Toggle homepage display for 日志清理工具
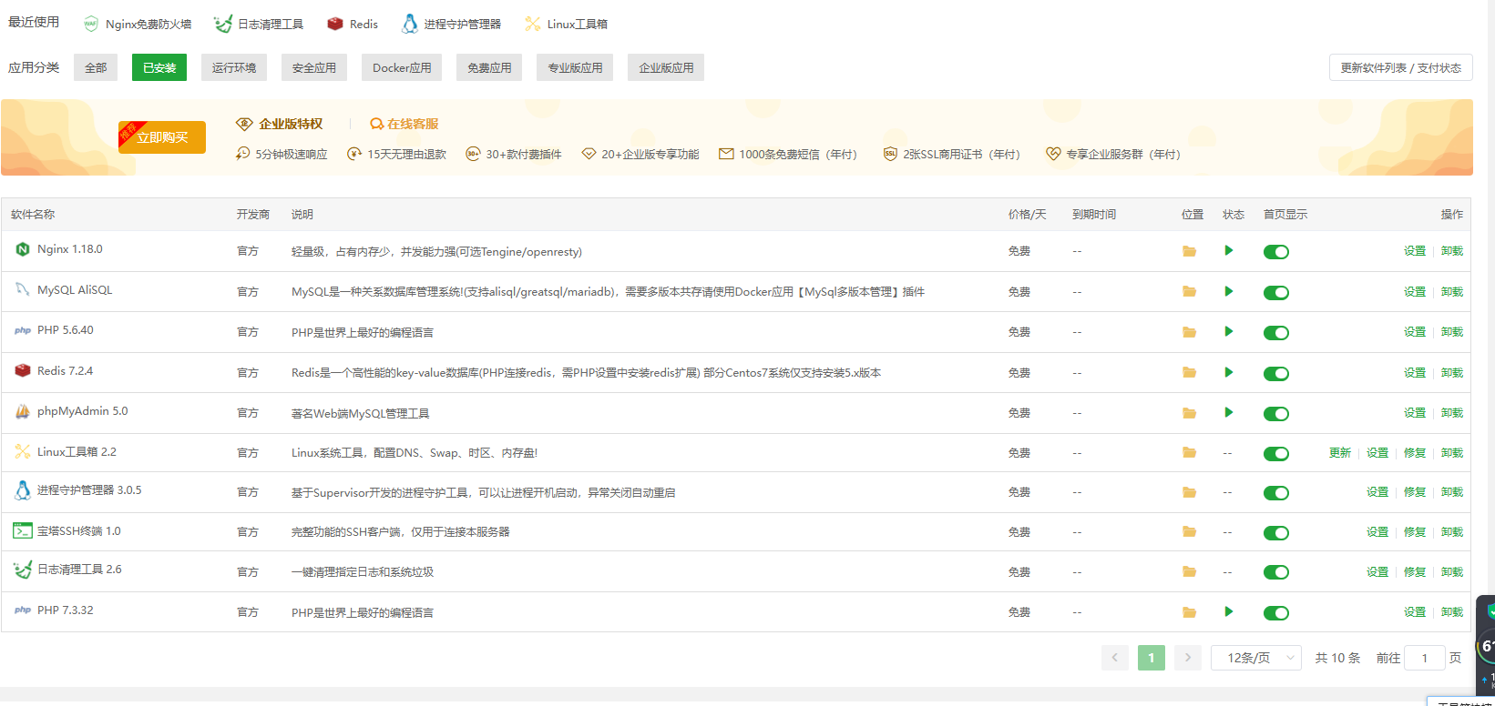 tap(1276, 572)
